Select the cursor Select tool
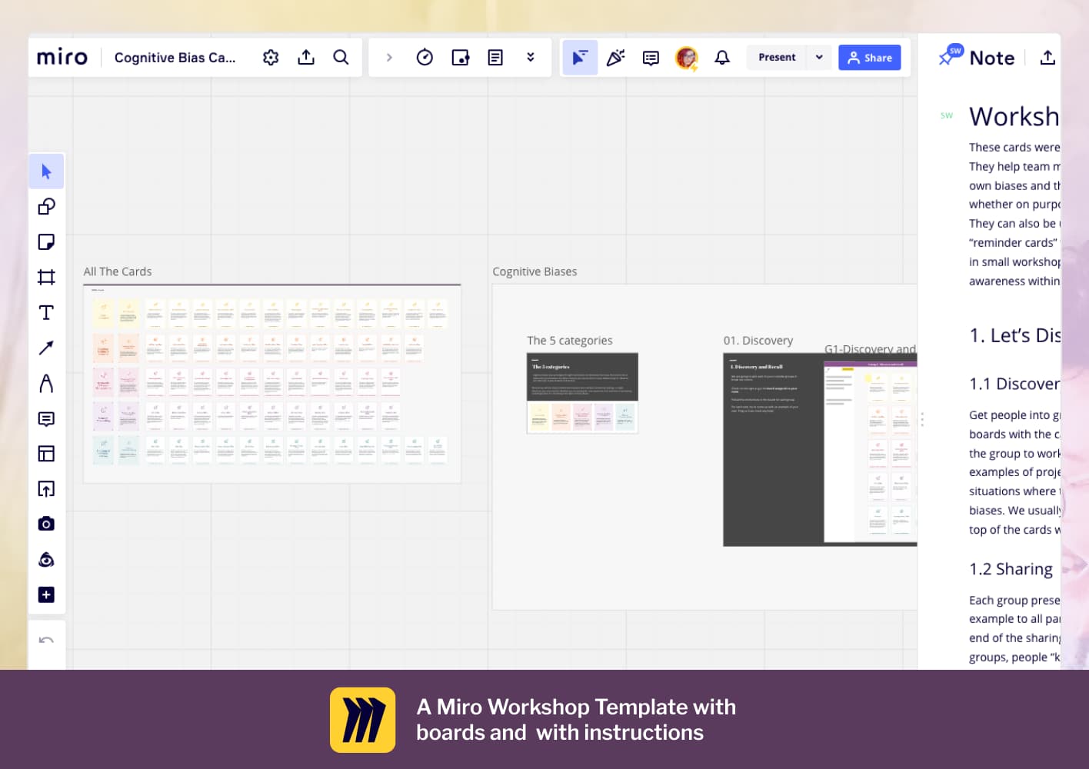 coord(46,171)
